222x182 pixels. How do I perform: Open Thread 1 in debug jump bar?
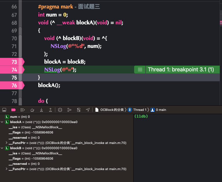(x=137, y=110)
